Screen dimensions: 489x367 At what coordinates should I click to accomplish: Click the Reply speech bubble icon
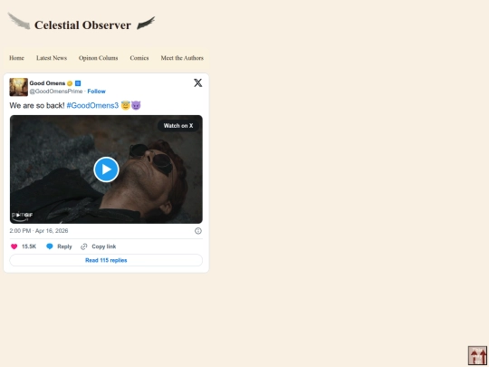click(x=50, y=246)
